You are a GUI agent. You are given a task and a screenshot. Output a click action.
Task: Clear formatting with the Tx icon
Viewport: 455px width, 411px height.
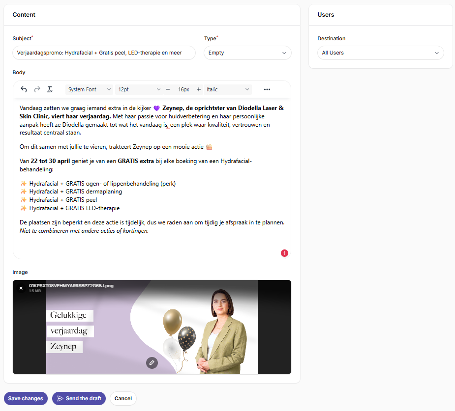pyautogui.click(x=50, y=89)
